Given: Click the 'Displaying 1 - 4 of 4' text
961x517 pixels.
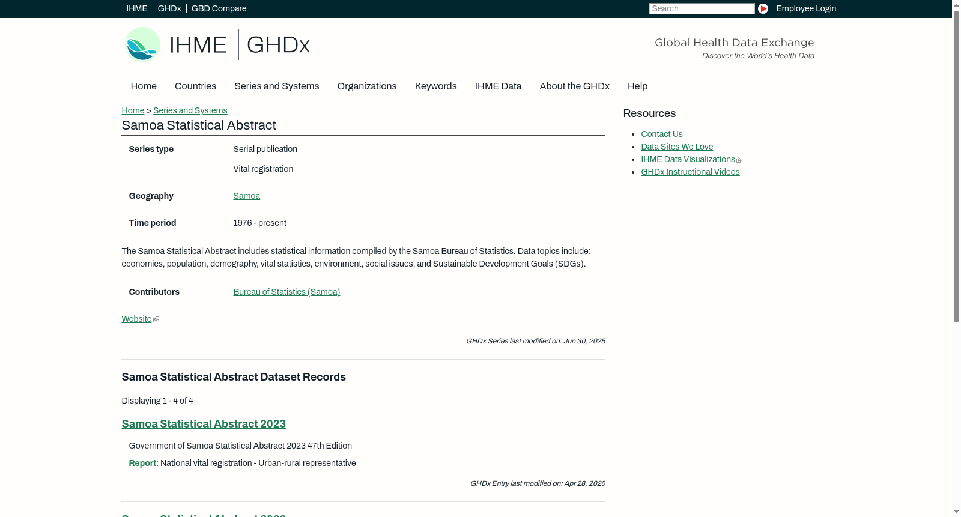Looking at the screenshot, I should pyautogui.click(x=157, y=401).
